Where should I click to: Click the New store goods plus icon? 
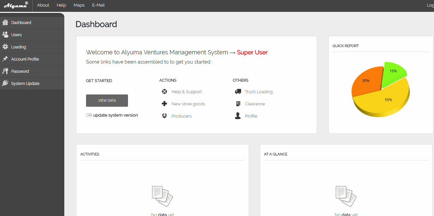[164, 103]
